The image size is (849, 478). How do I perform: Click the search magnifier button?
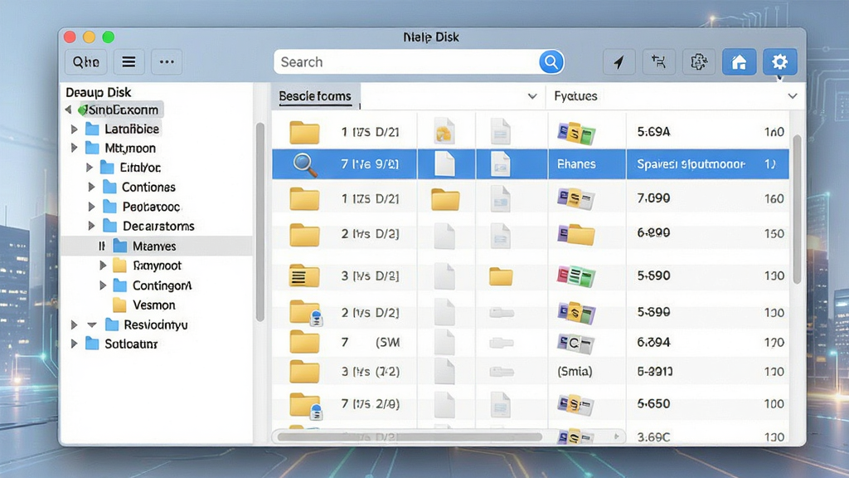551,61
